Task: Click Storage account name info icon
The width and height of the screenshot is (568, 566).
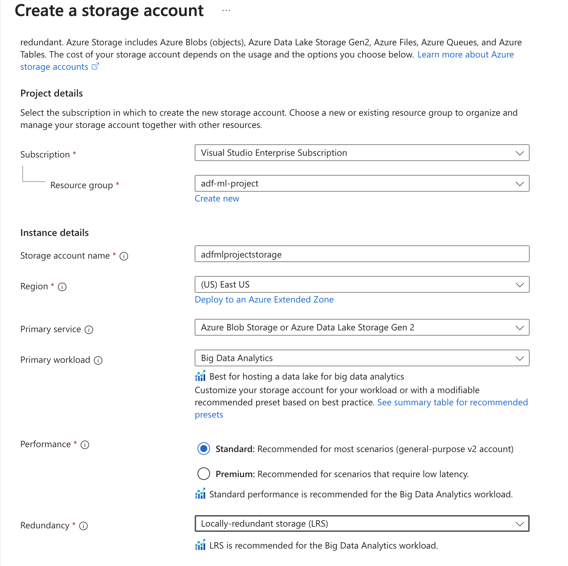Action: (x=124, y=256)
